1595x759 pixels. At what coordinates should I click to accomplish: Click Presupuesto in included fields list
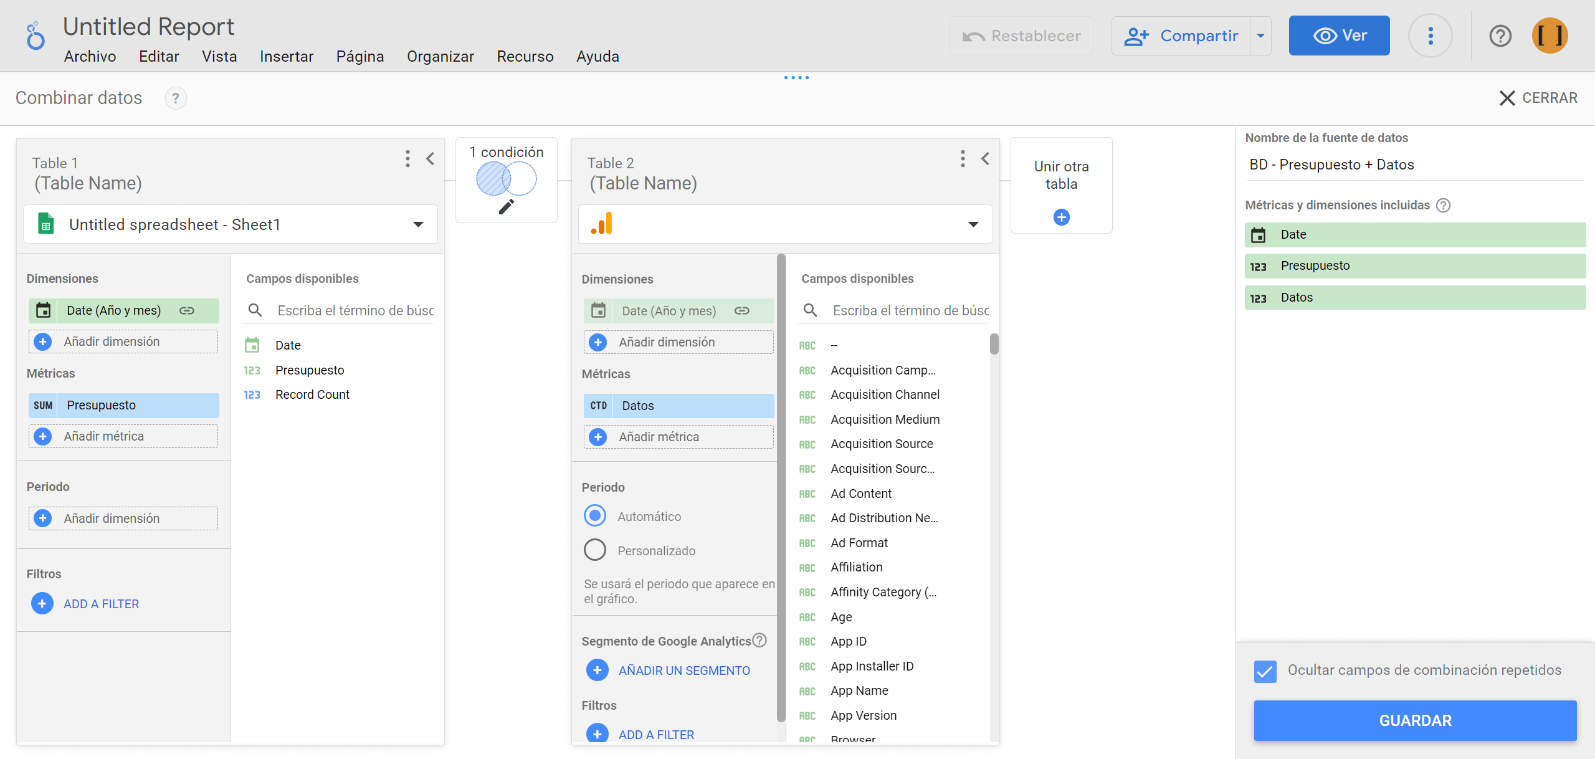1415,266
